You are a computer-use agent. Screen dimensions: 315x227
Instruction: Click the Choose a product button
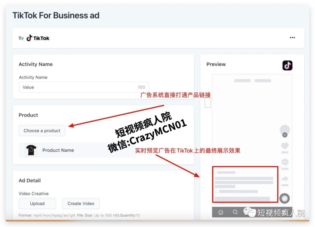[x=42, y=131]
